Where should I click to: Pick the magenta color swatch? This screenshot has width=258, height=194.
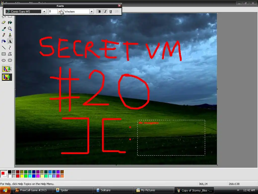point(38,176)
